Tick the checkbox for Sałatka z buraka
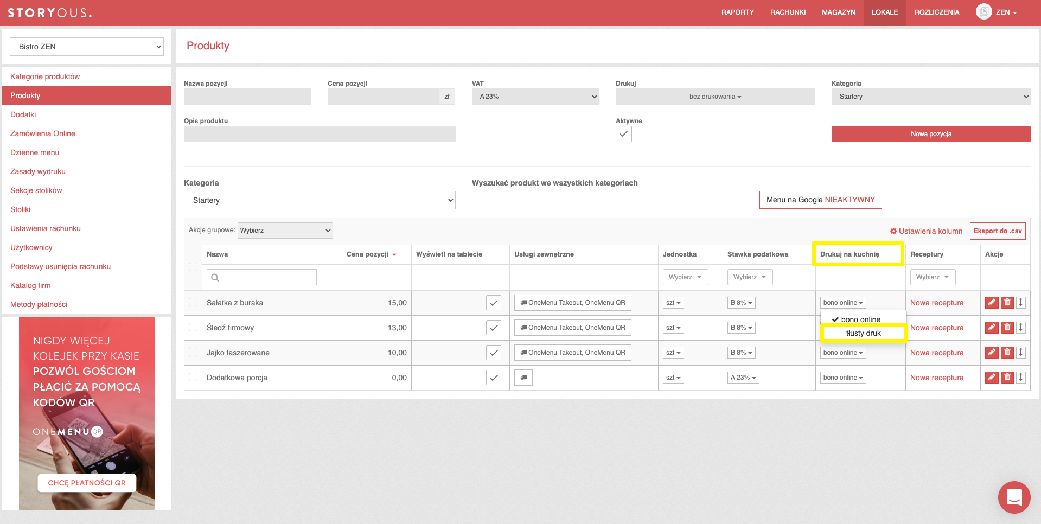The width and height of the screenshot is (1041, 524). coord(193,302)
